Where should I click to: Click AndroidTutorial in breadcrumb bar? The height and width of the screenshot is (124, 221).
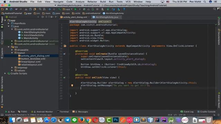12,13
